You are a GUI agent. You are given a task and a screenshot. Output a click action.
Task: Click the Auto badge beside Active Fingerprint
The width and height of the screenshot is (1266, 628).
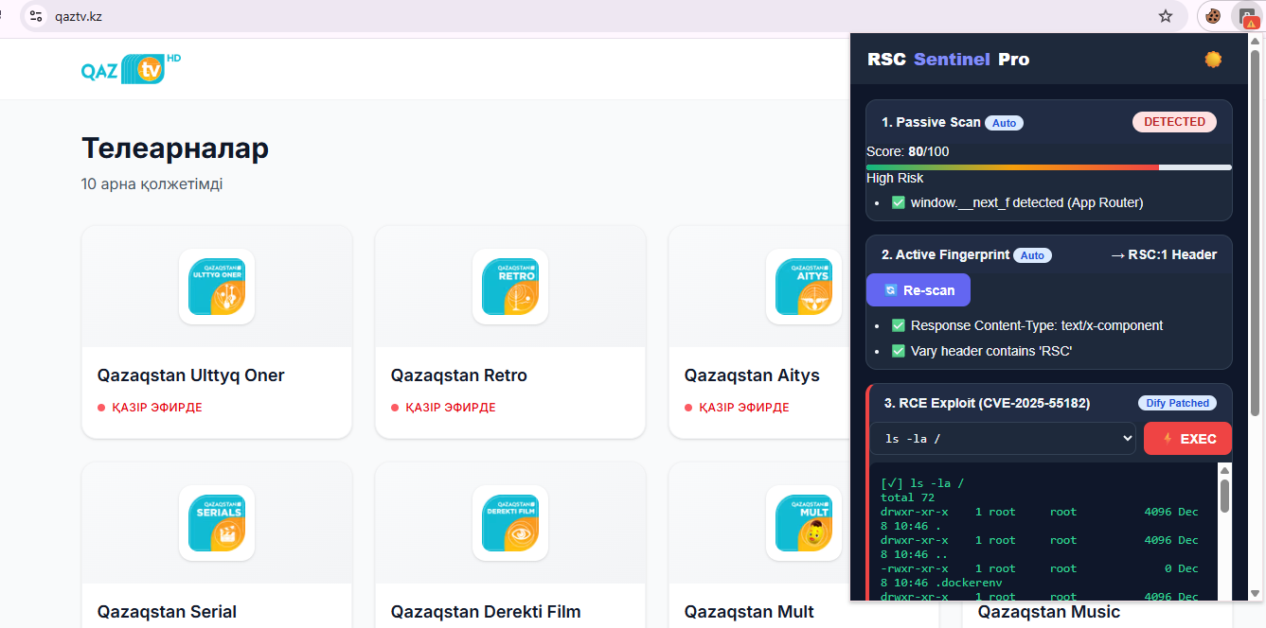point(1033,255)
